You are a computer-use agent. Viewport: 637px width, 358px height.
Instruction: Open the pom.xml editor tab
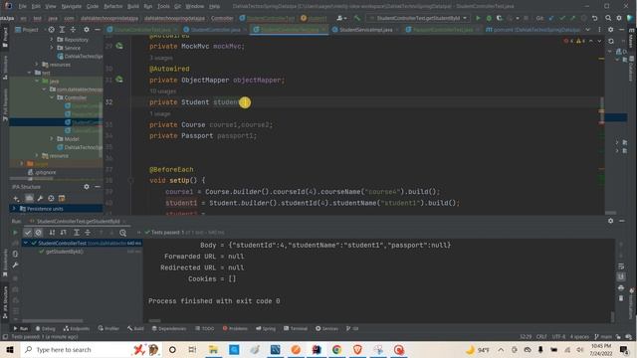pyautogui.click(x=533, y=30)
